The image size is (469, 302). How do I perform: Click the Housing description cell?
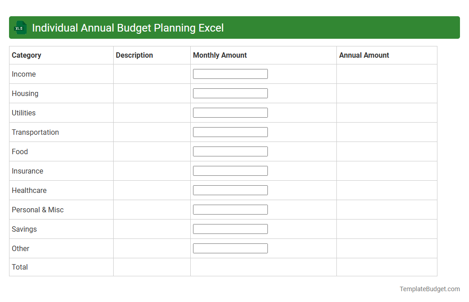152,93
